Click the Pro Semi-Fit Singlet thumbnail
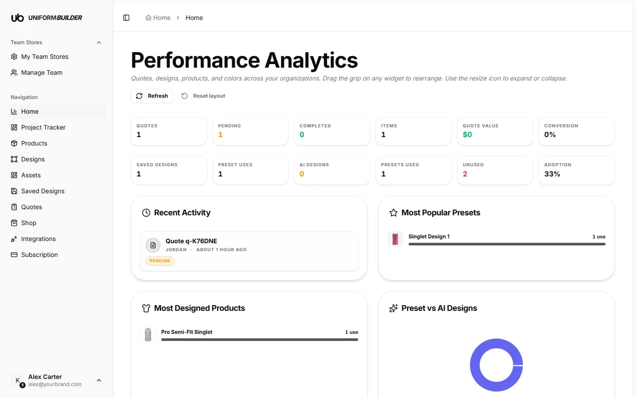The height and width of the screenshot is (398, 636). click(x=148, y=335)
